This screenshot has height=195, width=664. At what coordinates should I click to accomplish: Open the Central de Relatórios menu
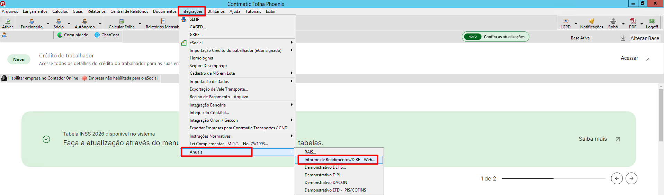(129, 11)
